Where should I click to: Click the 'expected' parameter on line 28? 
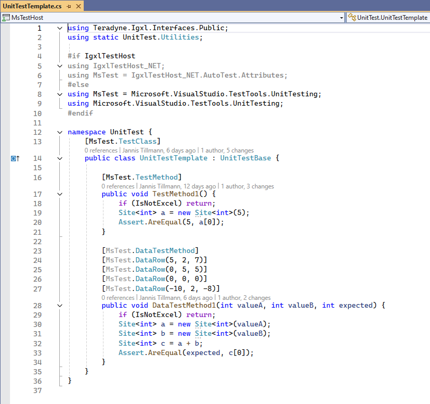(356, 306)
